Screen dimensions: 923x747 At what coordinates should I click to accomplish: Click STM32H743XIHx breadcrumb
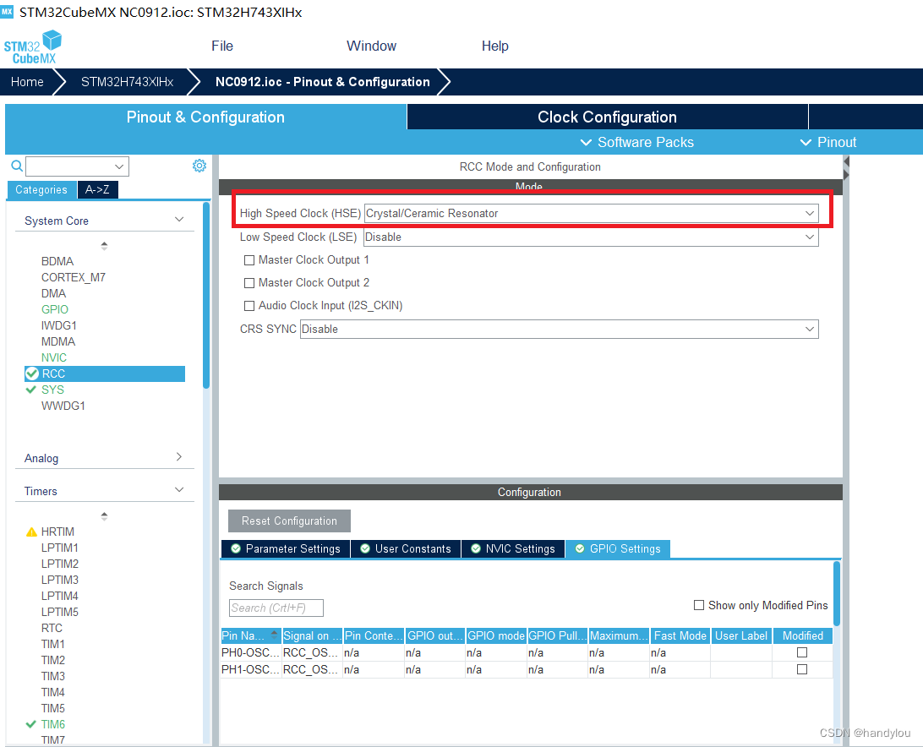click(127, 82)
